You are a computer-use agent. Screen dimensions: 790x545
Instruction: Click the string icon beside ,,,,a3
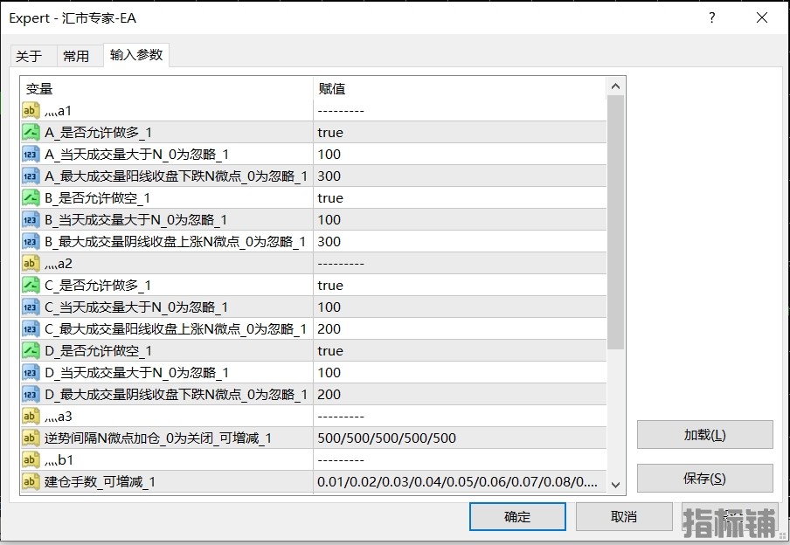point(31,416)
